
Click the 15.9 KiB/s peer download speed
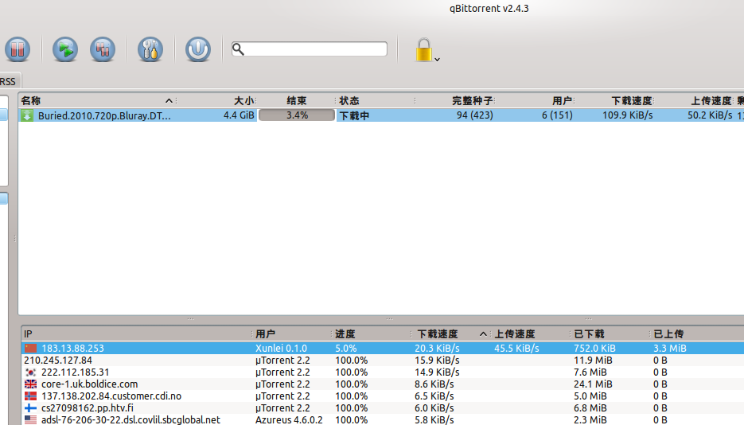point(437,360)
